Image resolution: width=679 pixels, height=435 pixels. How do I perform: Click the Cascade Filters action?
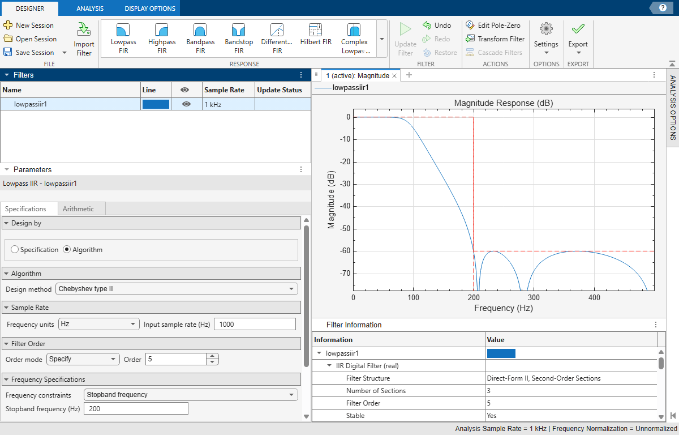(494, 53)
